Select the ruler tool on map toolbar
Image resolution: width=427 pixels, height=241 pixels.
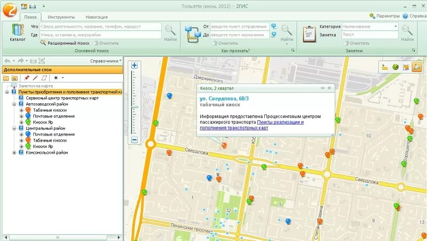click(385, 67)
